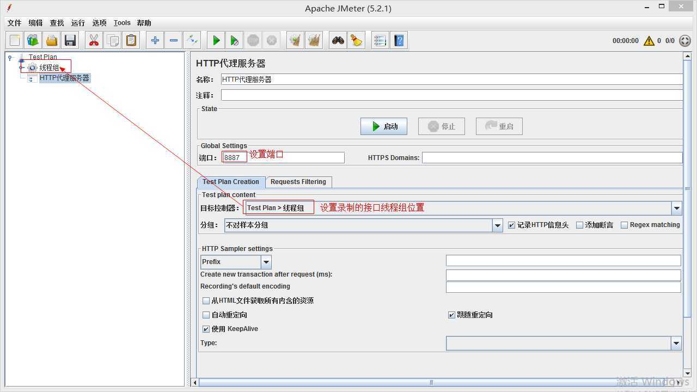Click the horizontal scrollbar at panel bottom
Viewport: 697px width, 392px height.
tap(431, 382)
